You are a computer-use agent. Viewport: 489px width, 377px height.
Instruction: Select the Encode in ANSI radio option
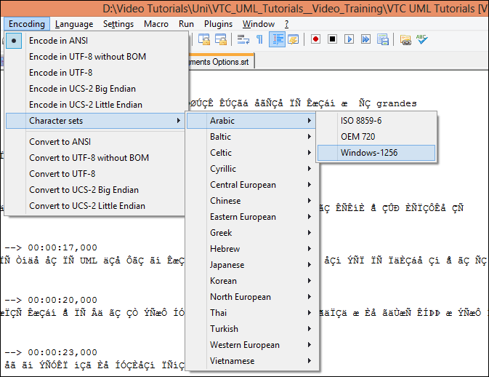pyautogui.click(x=59, y=40)
